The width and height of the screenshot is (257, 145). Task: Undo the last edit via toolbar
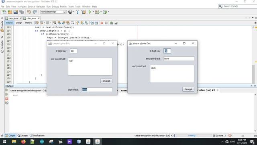coord(29,12)
